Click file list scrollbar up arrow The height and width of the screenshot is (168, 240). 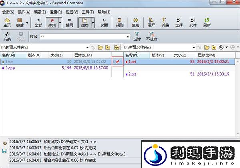pyautogui.click(x=238, y=62)
